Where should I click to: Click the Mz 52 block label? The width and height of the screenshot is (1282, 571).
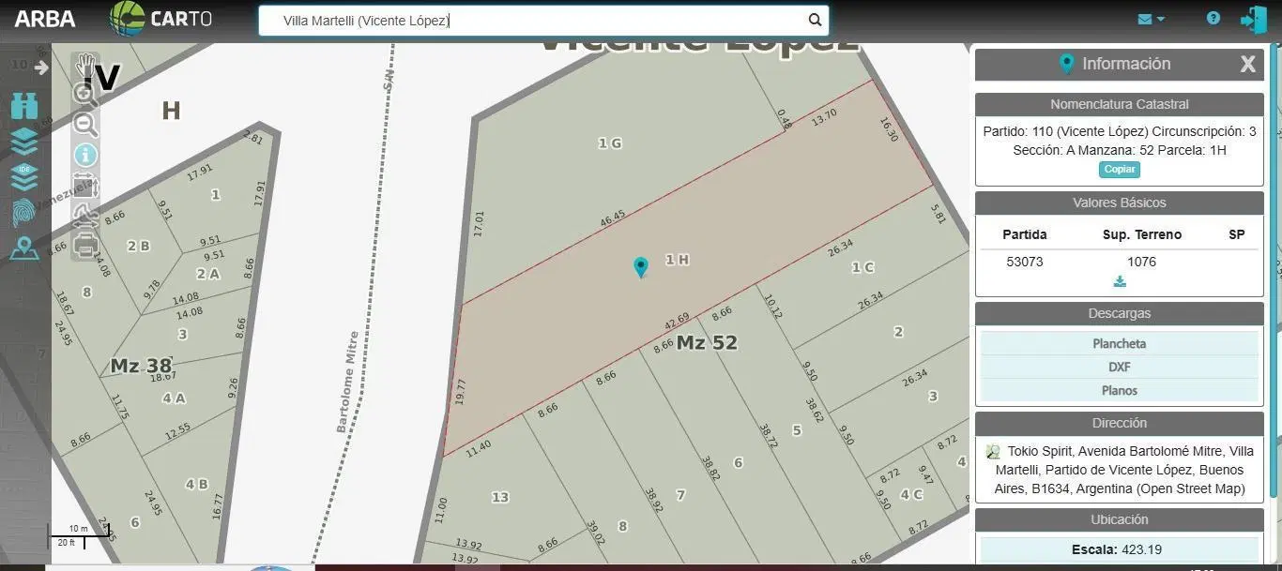coord(707,342)
